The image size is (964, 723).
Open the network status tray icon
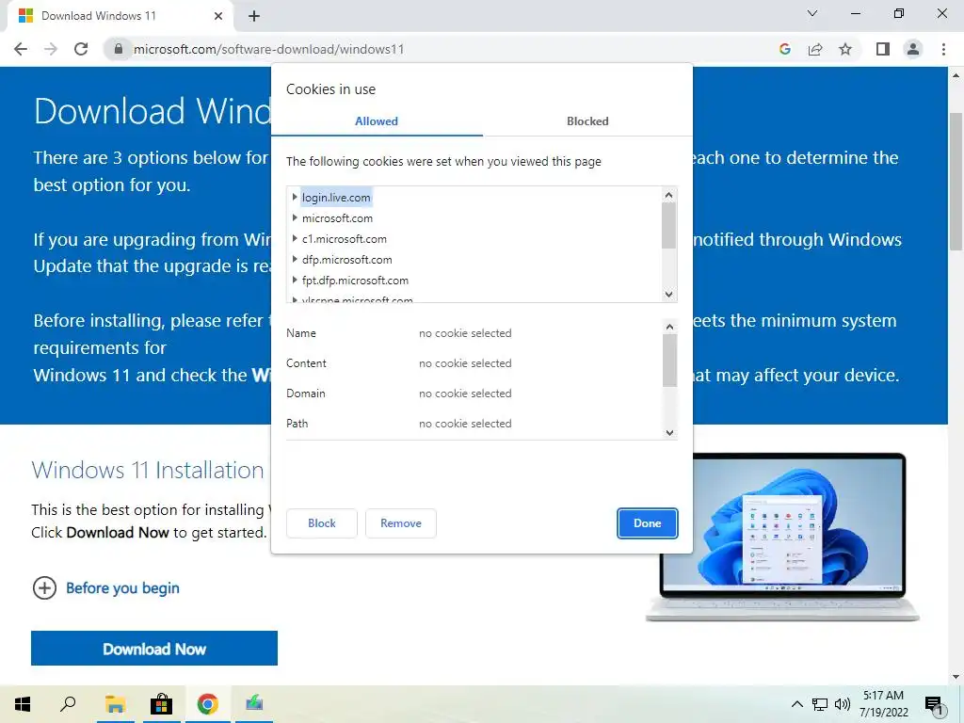point(820,704)
